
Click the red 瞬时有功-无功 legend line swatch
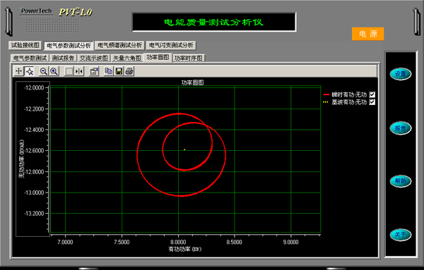click(326, 94)
